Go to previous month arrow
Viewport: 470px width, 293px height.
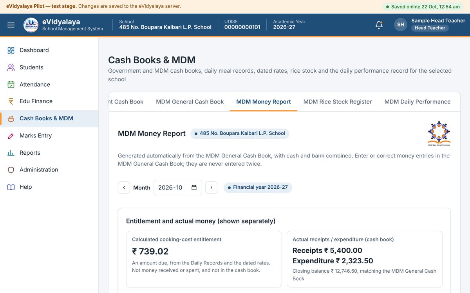click(x=124, y=188)
